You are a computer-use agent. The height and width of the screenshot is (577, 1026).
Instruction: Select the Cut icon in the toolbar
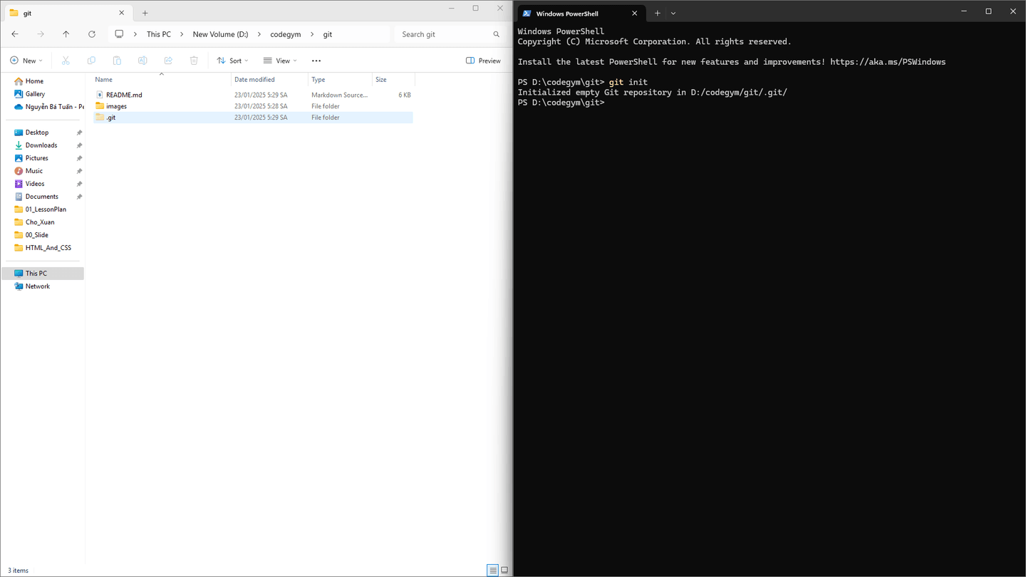click(x=66, y=61)
